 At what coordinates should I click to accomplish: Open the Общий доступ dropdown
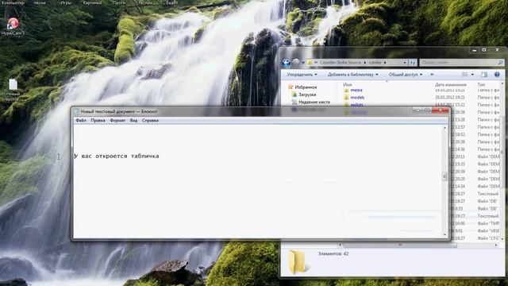point(406,75)
